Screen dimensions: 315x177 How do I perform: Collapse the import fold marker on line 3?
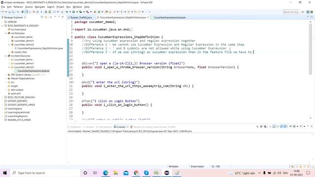tap(73, 29)
